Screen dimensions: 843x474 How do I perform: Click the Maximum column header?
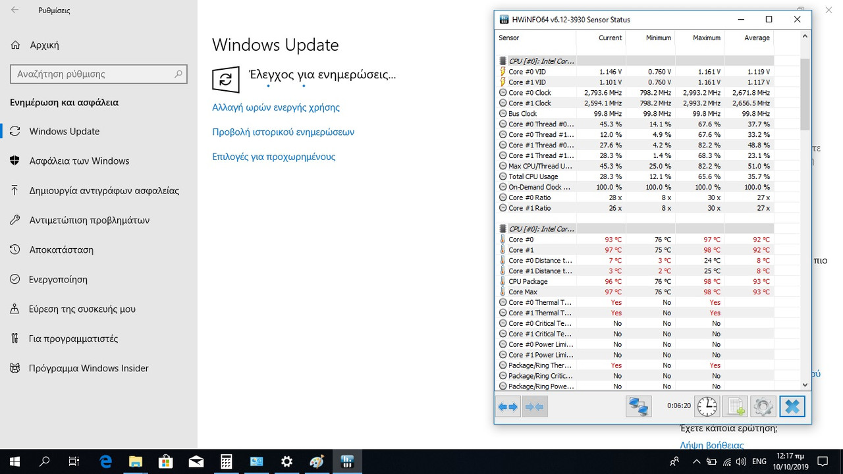[x=699, y=38]
